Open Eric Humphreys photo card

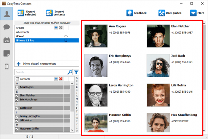coord(96,66)
